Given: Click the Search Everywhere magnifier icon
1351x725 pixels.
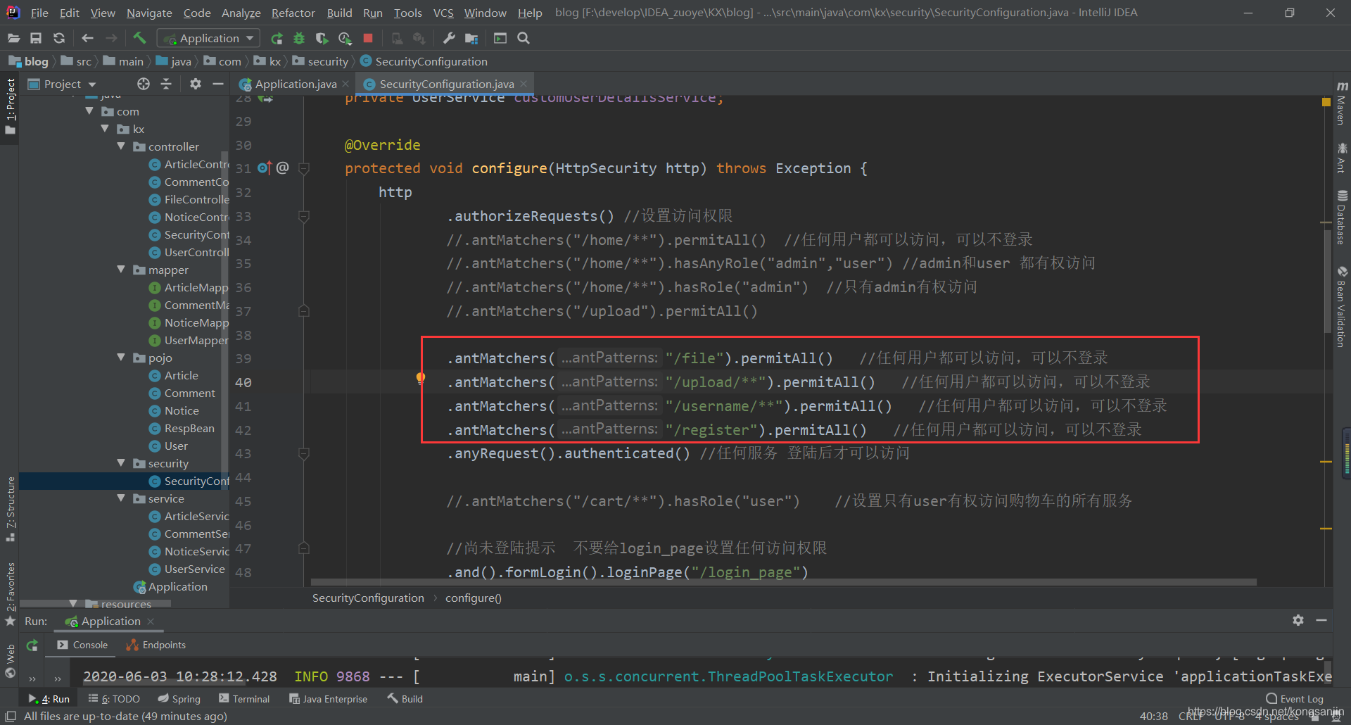Looking at the screenshot, I should coord(524,38).
